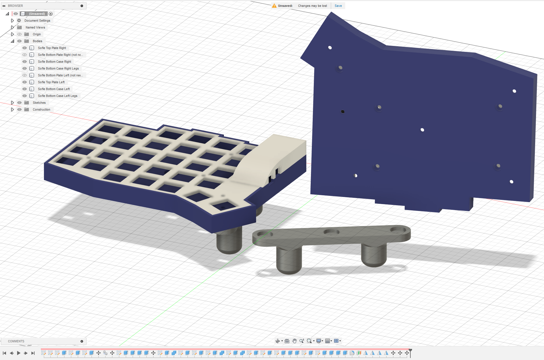The height and width of the screenshot is (360, 544).
Task: Hide the Sofle Bottom Case Left Legs body
Action: pyautogui.click(x=25, y=96)
